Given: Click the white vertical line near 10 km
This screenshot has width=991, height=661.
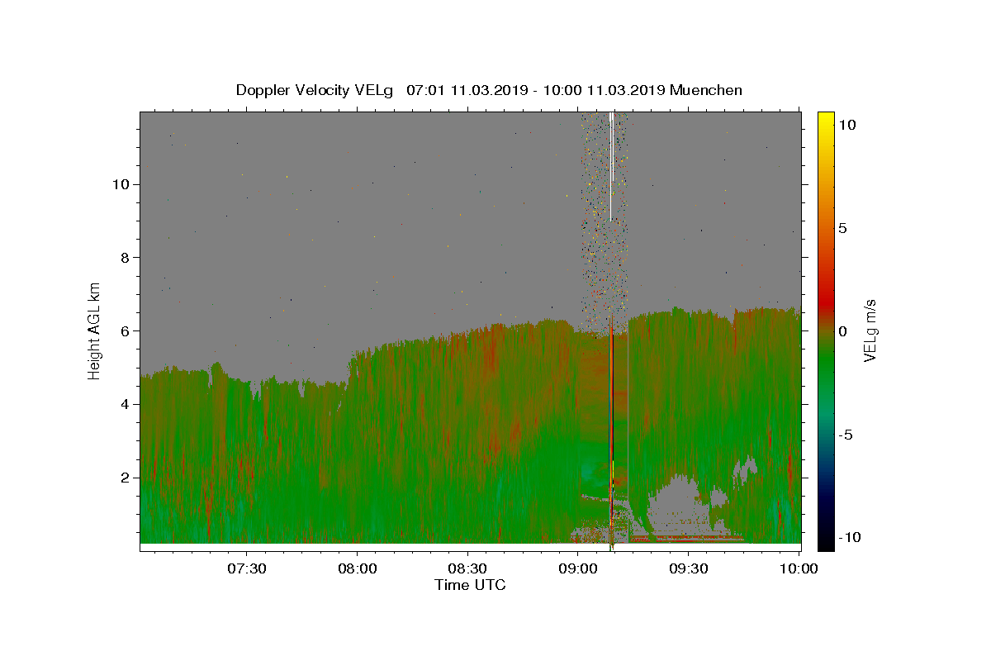Looking at the screenshot, I should pyautogui.click(x=611, y=165).
